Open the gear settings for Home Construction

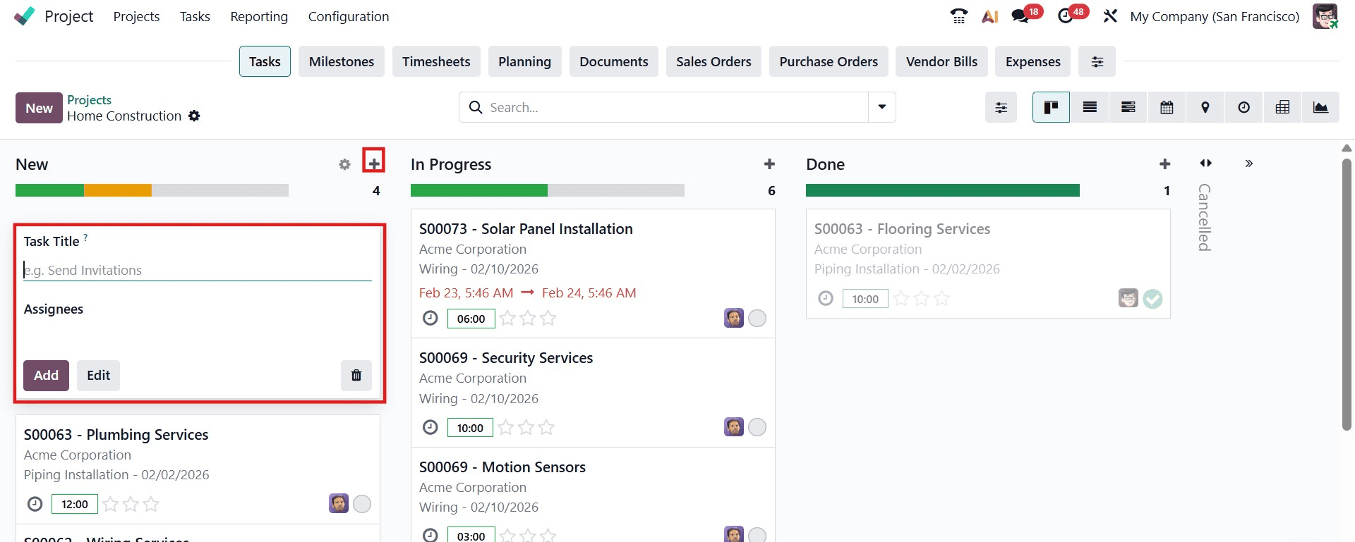click(194, 116)
